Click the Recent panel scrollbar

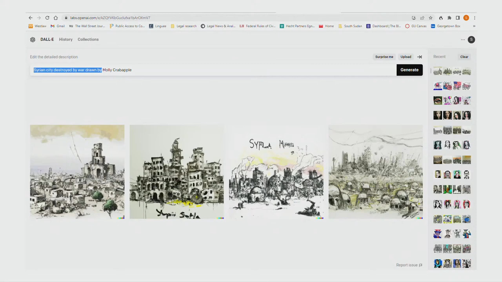coord(431,71)
